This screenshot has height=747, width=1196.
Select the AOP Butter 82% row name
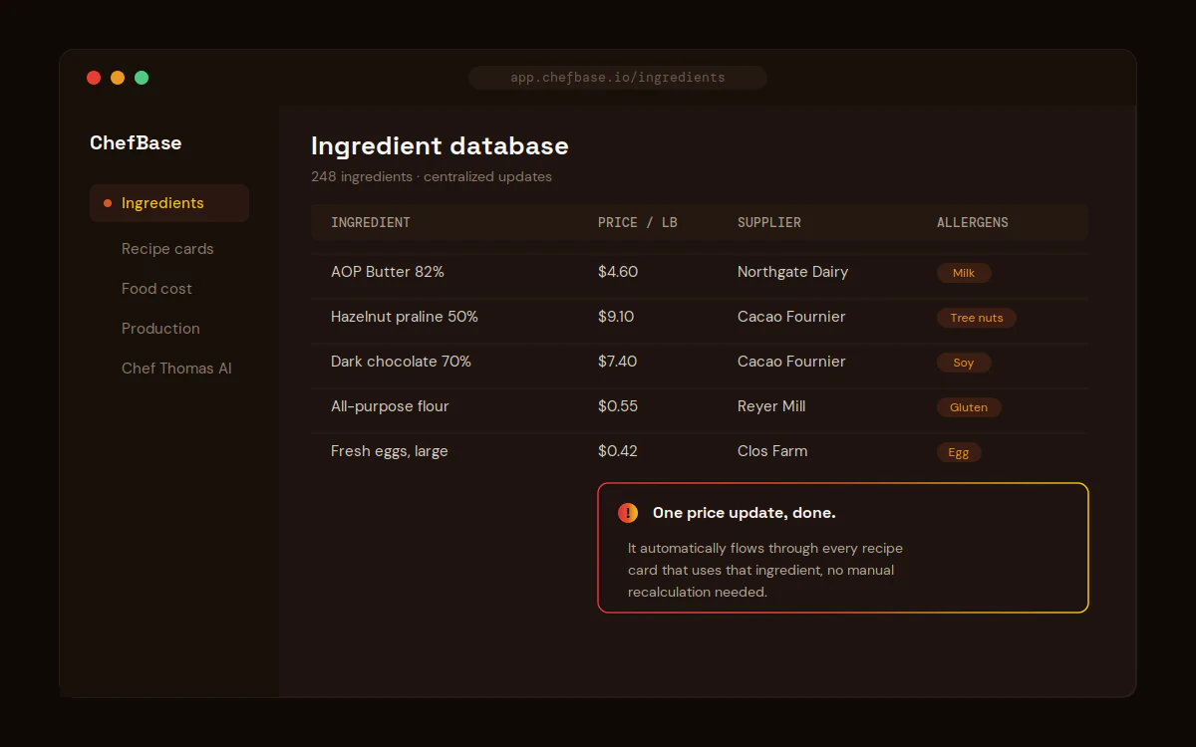(388, 272)
